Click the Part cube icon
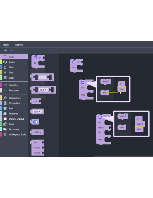Image resolution: width=153 pixels, height=198 pixels. (x=5, y=108)
